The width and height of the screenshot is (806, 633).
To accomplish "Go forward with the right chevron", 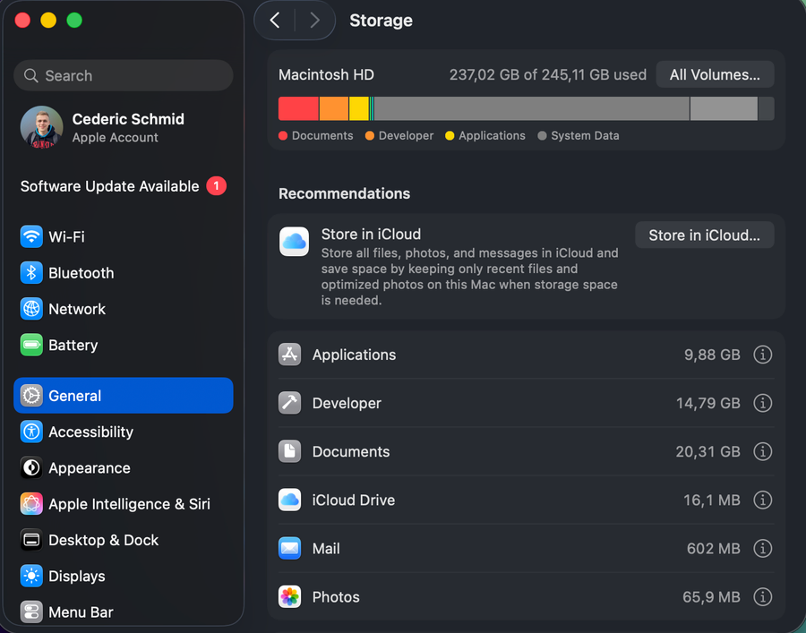I will click(x=314, y=21).
